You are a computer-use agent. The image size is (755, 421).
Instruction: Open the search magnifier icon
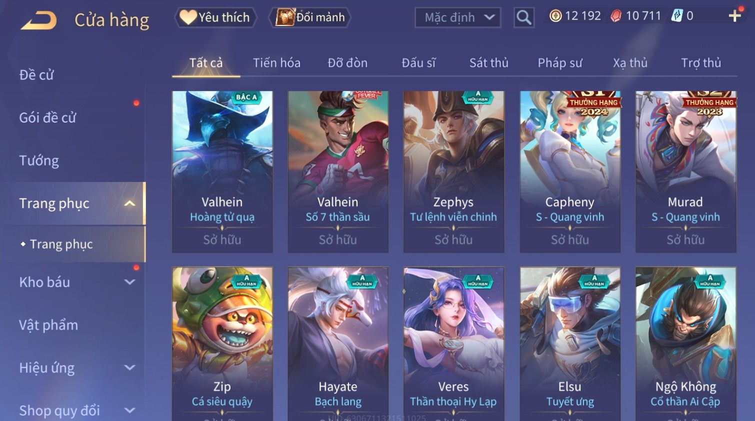pyautogui.click(x=523, y=17)
